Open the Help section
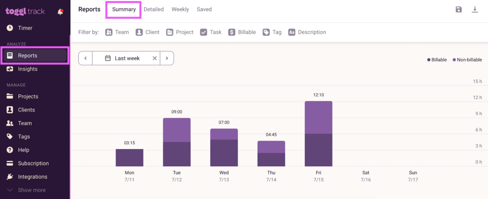Viewport: 488px width, 199px height. pyautogui.click(x=24, y=150)
